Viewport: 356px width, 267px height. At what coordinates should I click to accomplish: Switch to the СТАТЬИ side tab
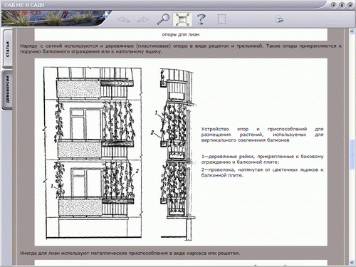[8, 49]
